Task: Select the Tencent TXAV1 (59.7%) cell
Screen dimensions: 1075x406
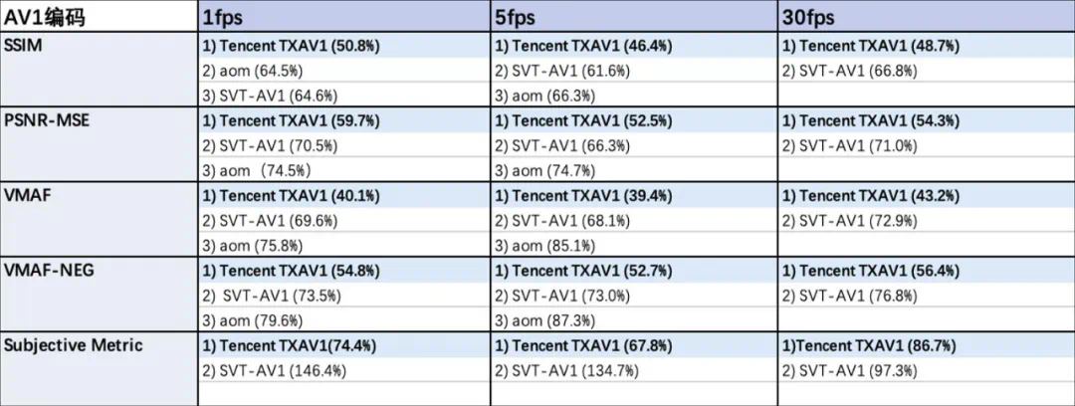Action: pos(291,121)
